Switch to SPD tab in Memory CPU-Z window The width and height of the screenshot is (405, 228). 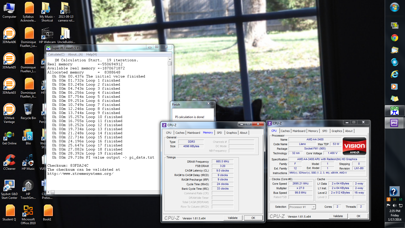coord(219,133)
